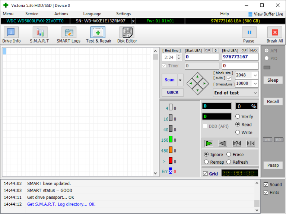The image size is (286, 214).
Task: Click the rewind arrow button
Action: click(223, 143)
